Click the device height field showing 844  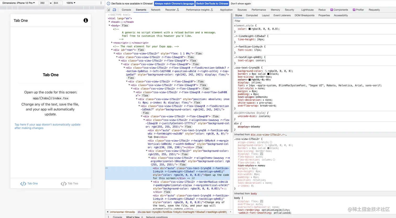[57, 3]
